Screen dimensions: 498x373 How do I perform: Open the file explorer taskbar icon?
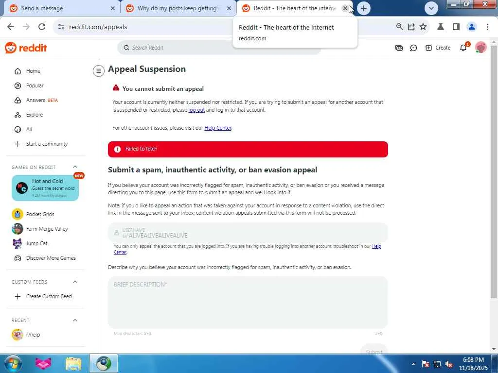pyautogui.click(x=73, y=364)
